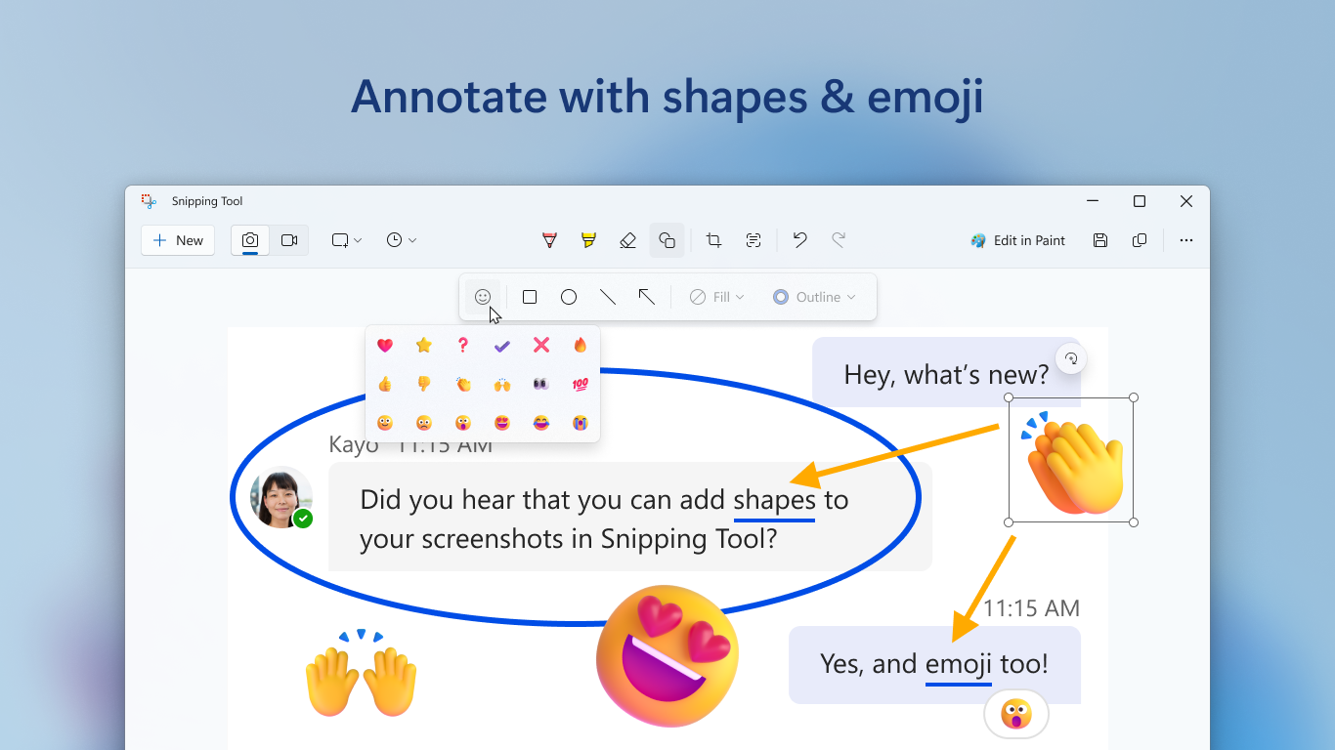Open the snipping mode selector menu
1335x750 pixels.
click(x=346, y=239)
